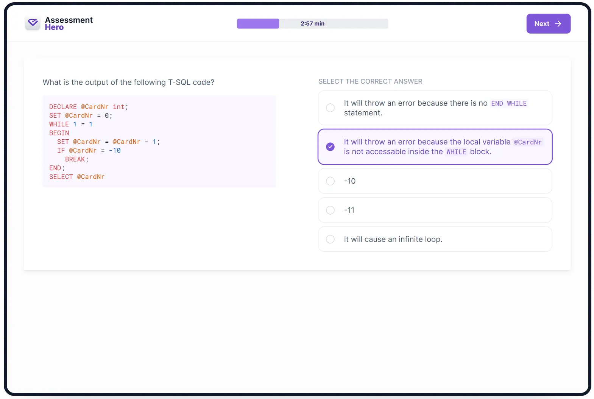The width and height of the screenshot is (594, 399).
Task: Choose the -11 answer radio button
Action: (330, 210)
